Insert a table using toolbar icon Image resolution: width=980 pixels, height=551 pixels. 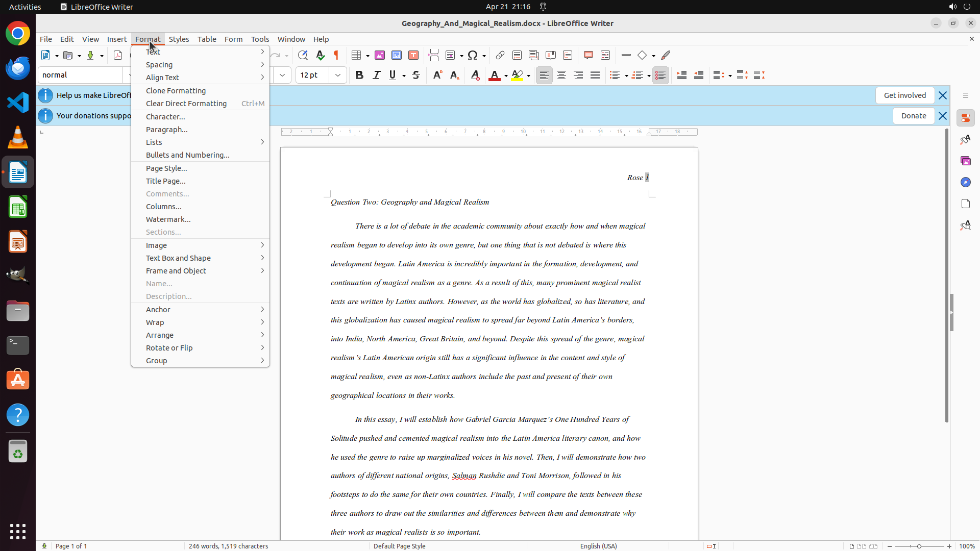tap(357, 55)
